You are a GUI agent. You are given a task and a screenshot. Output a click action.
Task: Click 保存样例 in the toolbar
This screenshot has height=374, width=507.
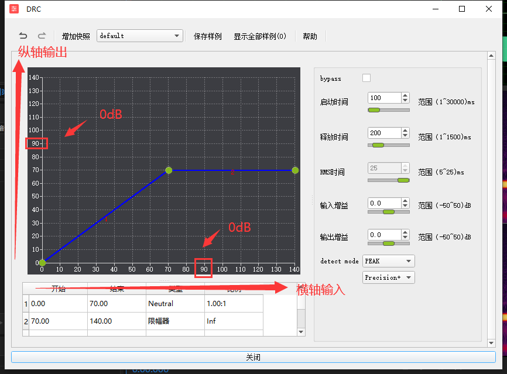coord(208,36)
